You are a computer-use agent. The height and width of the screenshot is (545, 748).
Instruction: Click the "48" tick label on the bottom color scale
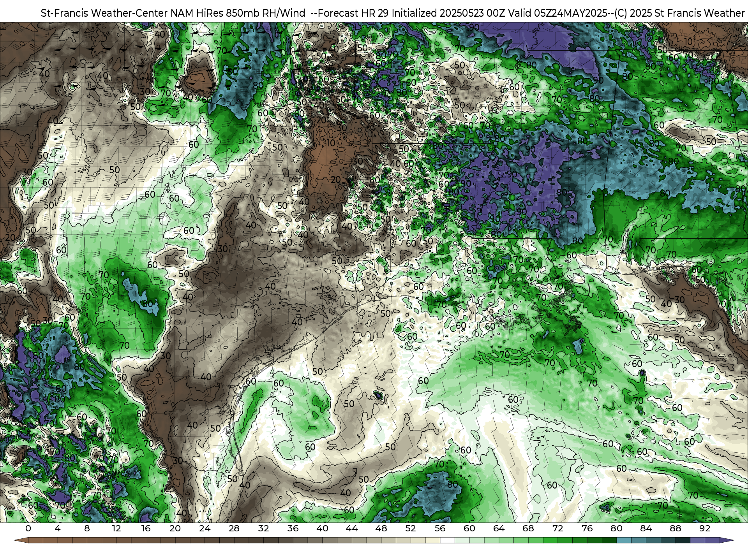pos(381,528)
